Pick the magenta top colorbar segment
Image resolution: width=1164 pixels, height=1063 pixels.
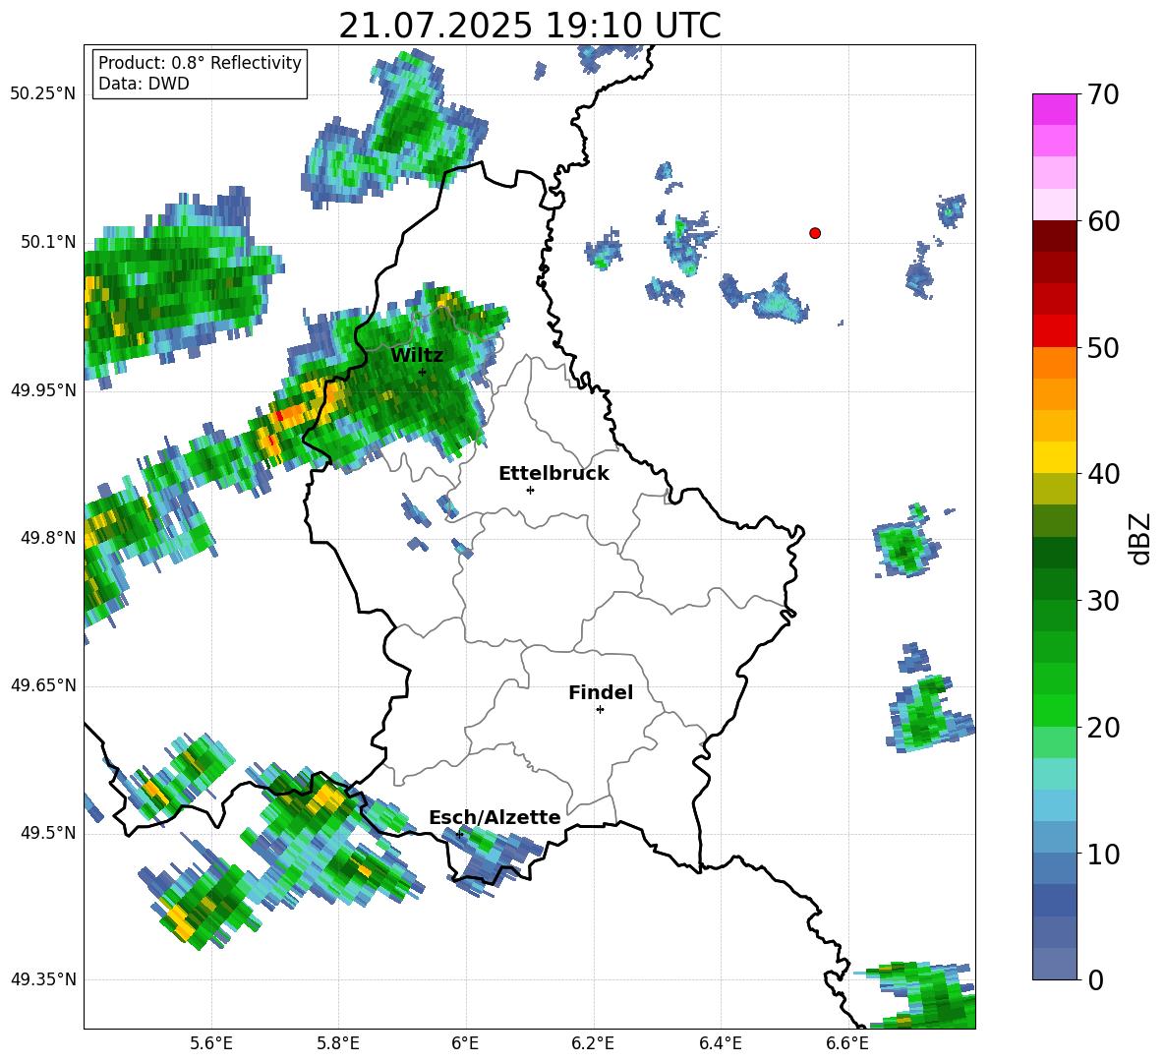pos(1054,109)
